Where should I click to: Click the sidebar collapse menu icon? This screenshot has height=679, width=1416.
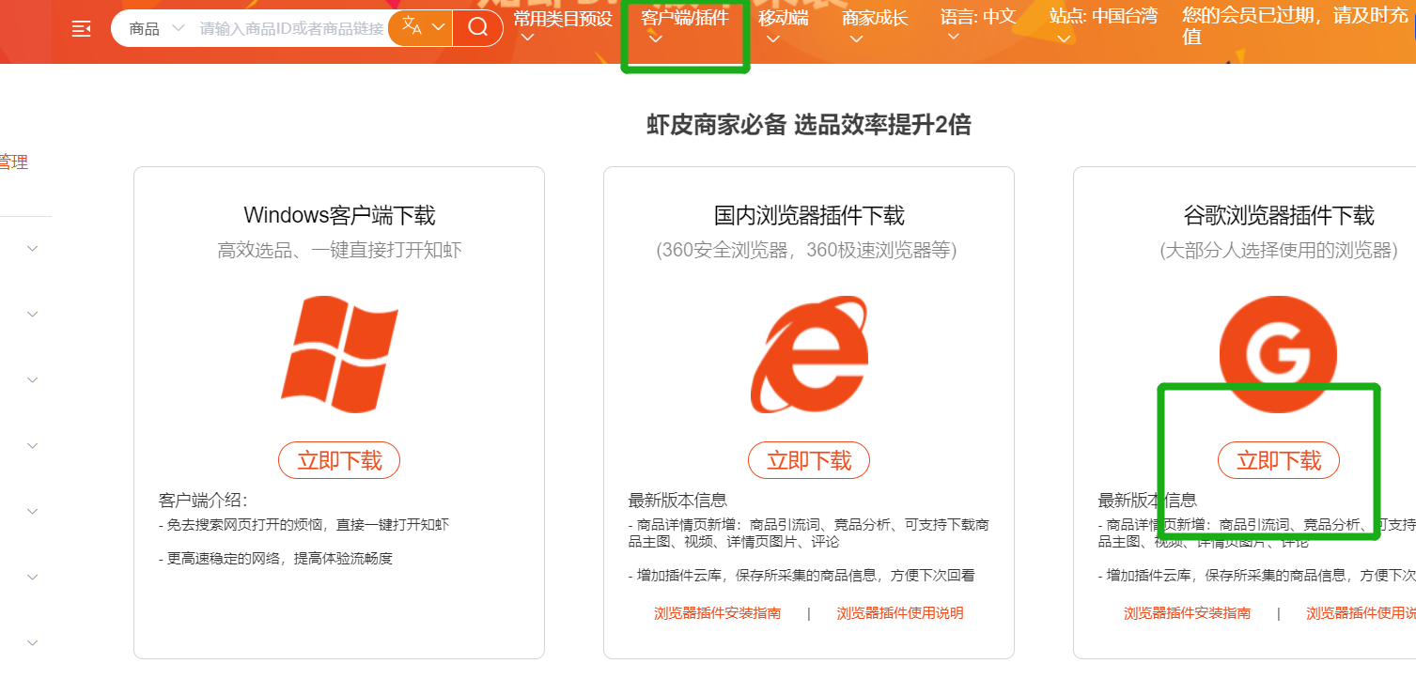point(82,28)
